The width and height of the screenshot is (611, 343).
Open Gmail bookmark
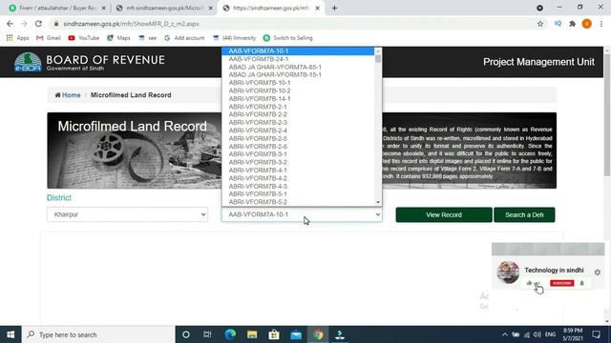click(x=49, y=38)
